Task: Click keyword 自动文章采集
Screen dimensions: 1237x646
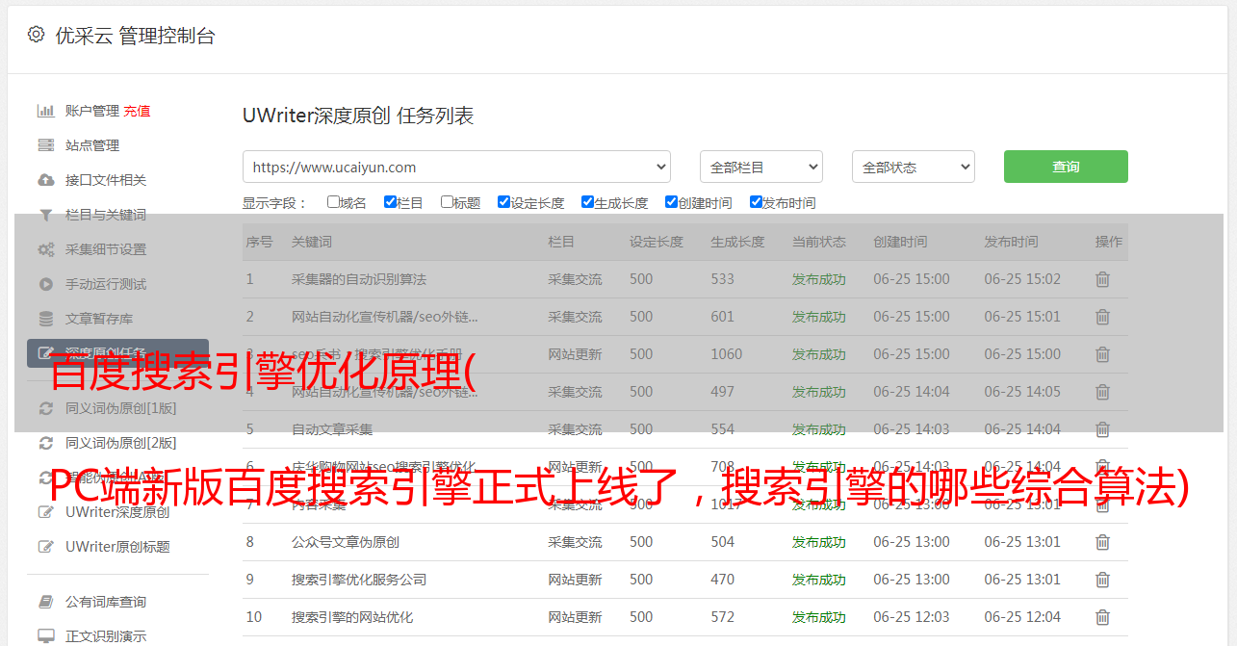Action: (x=332, y=429)
